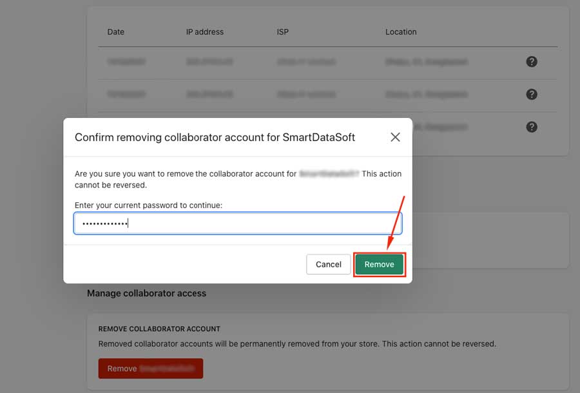This screenshot has height=393, width=580.
Task: Open the help icon in the second login row
Action: click(532, 94)
